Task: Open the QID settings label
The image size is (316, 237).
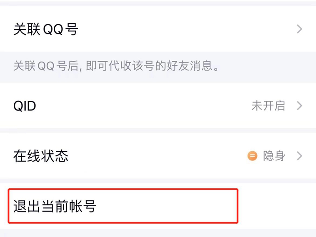Action: click(x=24, y=106)
